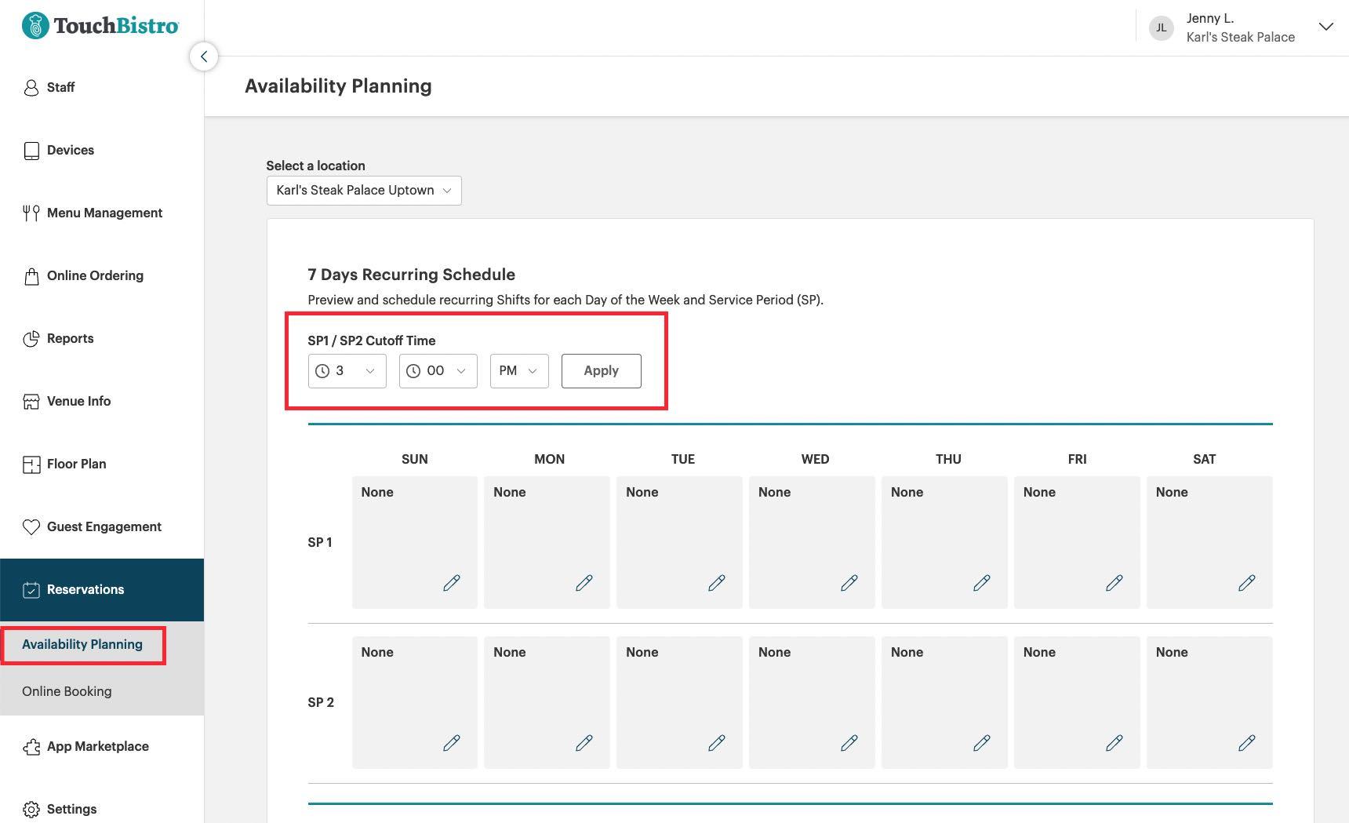Click the Settings gear icon

point(31,809)
